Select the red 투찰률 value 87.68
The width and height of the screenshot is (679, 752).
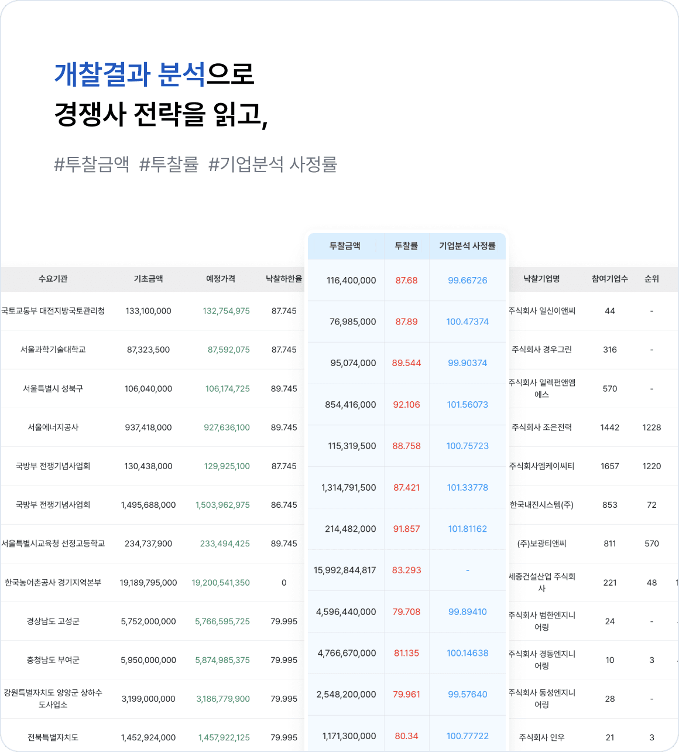pos(406,280)
